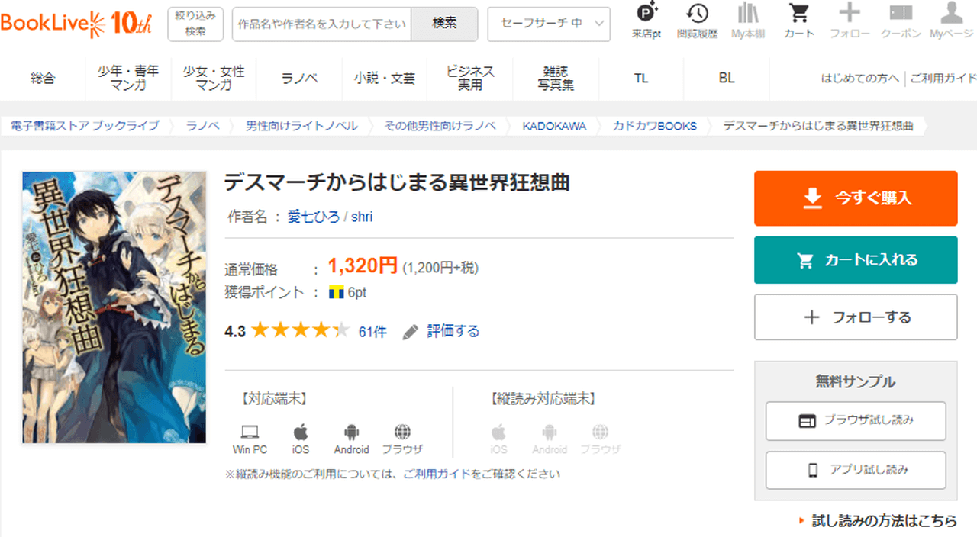The image size is (977, 537).
Task: Open the book cover thumbnail
Action: click(114, 307)
